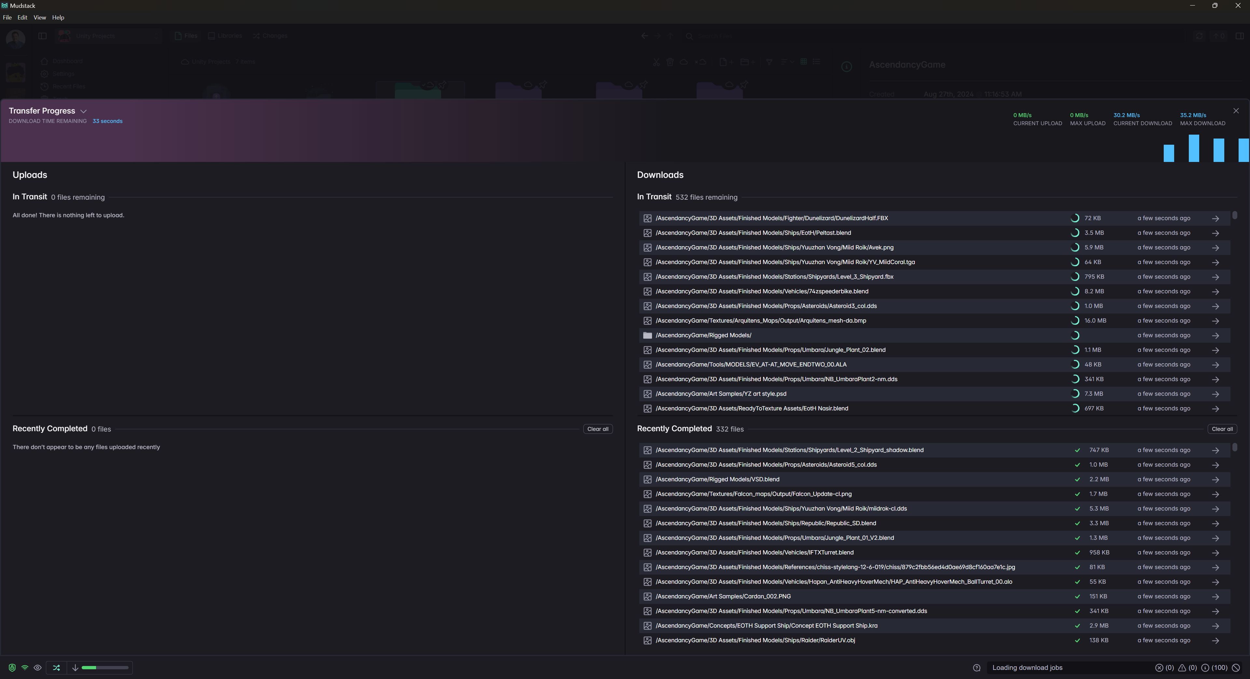The height and width of the screenshot is (679, 1250).
Task: Select the Asteroid5_col.dds completed row
Action: point(934,465)
